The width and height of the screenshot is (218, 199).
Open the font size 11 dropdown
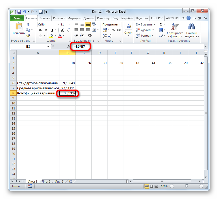point(69,24)
